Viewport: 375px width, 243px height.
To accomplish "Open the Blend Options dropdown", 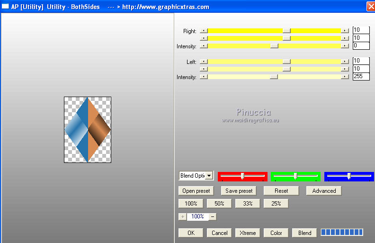I will (x=209, y=176).
